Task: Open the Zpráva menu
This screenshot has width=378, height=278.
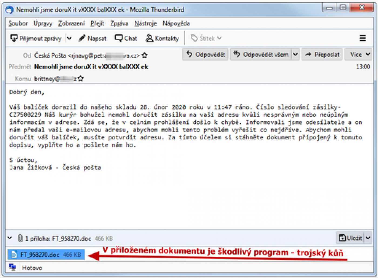Action: pos(119,23)
